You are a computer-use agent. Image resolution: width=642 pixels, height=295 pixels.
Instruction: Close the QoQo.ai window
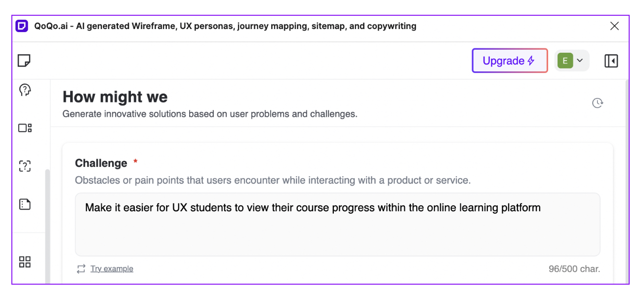click(x=614, y=26)
